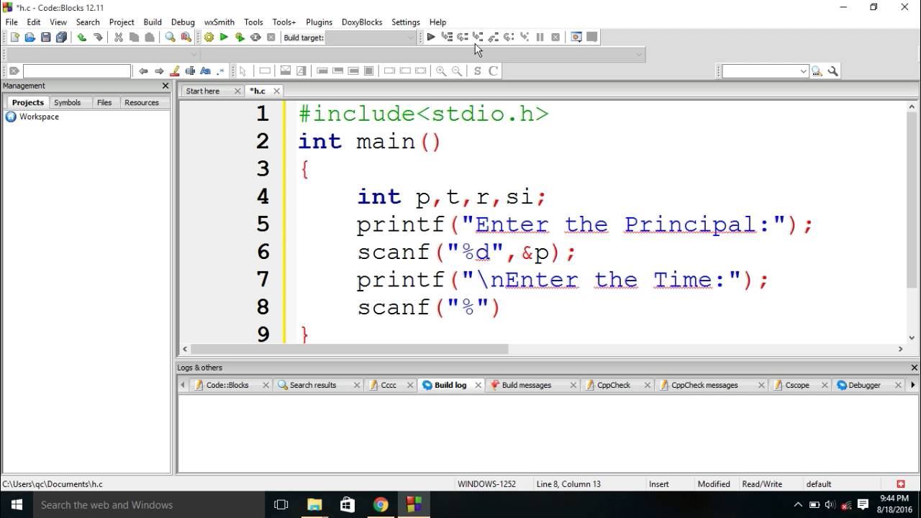This screenshot has width=921, height=518.
Task: Open the Plugins menu
Action: pos(319,22)
